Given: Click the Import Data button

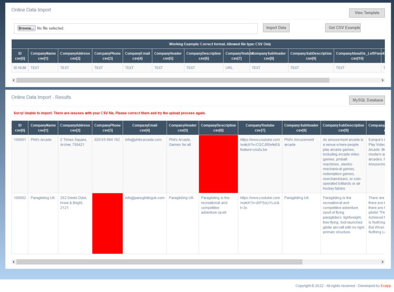Looking at the screenshot, I should pyautogui.click(x=276, y=28).
